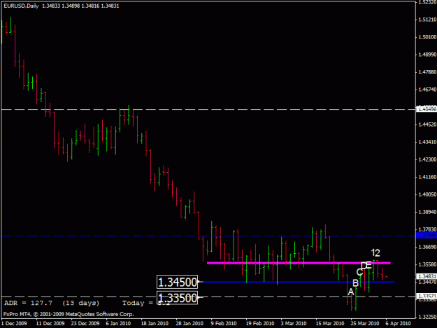Select the 1.33500 price label box
The width and height of the screenshot is (437, 328).
click(178, 298)
